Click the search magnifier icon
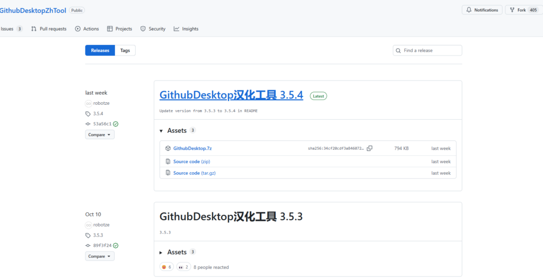The width and height of the screenshot is (543, 279). click(398, 50)
